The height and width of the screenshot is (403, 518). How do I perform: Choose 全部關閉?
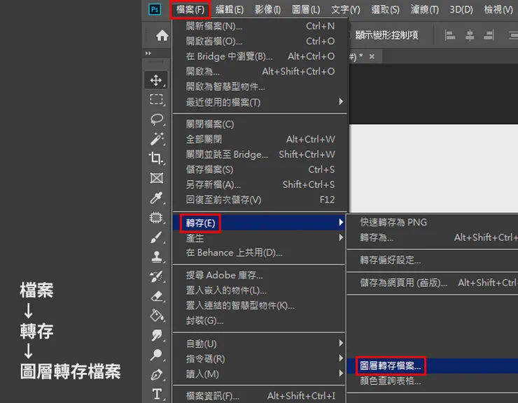point(260,140)
